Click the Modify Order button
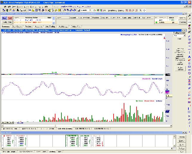Viewport: 192px width, 154px height. 7,22
